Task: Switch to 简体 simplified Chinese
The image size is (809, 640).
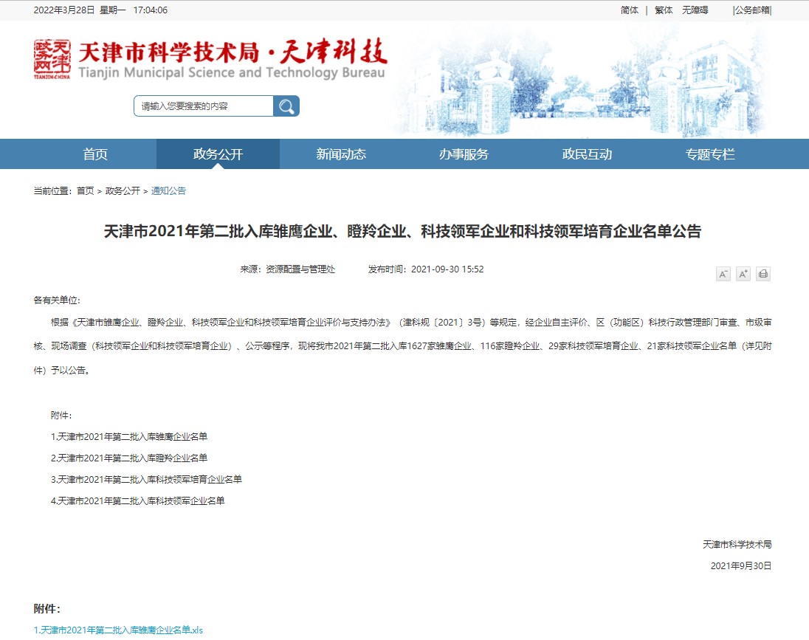Action: [630, 10]
